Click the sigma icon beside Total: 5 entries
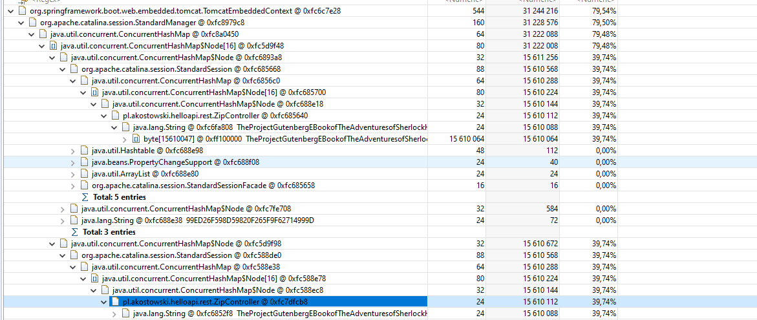The width and height of the screenshot is (757, 320). pyautogui.click(x=85, y=197)
